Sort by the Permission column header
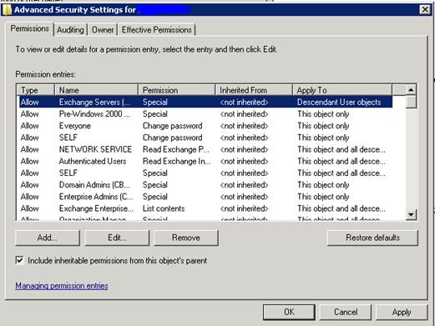 pyautogui.click(x=177, y=90)
